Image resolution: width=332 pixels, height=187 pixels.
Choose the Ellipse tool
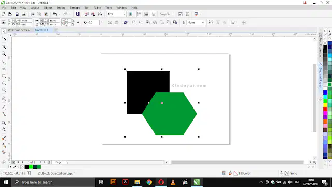tap(4, 83)
